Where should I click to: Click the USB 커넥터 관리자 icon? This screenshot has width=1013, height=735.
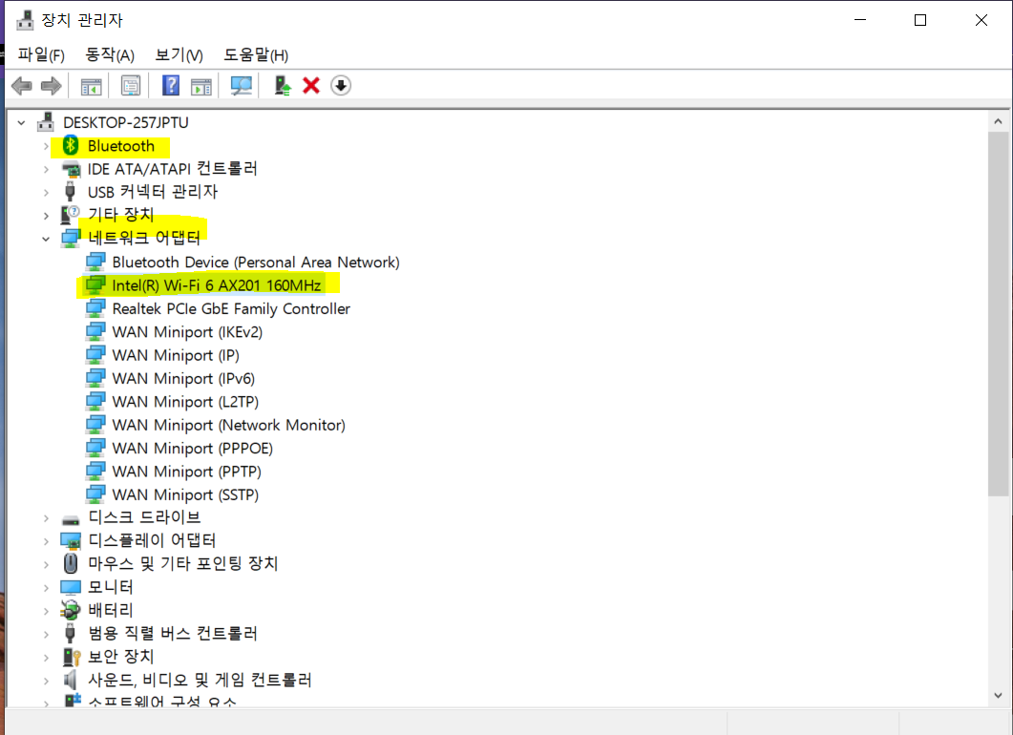coord(70,192)
